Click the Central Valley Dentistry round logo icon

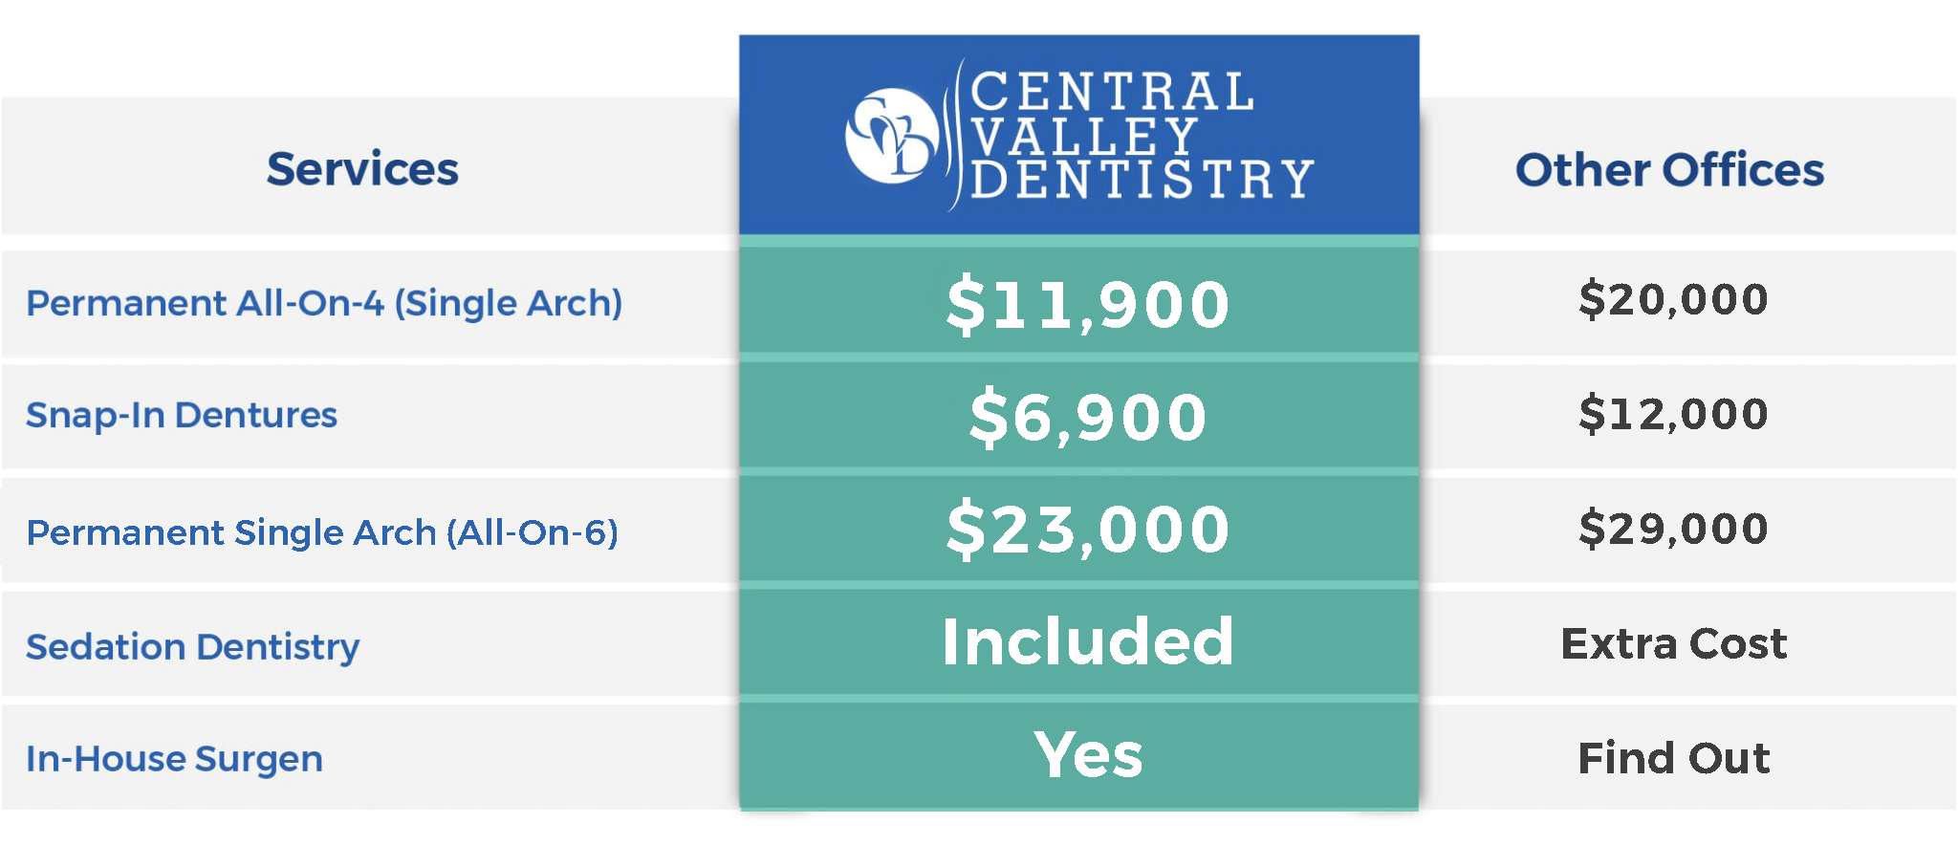(891, 136)
